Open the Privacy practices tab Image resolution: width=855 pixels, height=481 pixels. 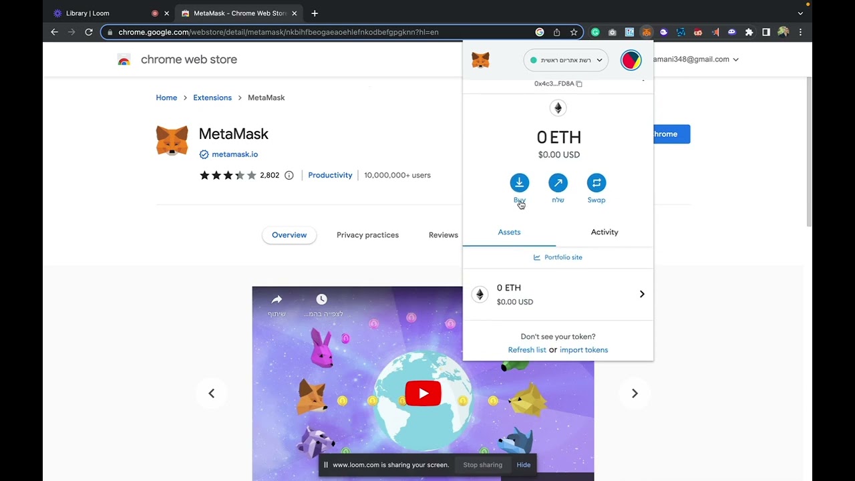(367, 235)
